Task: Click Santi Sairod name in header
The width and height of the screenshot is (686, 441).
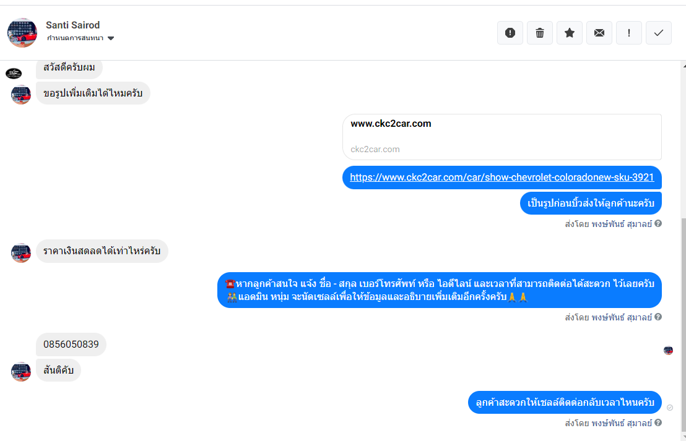Action: click(x=72, y=25)
